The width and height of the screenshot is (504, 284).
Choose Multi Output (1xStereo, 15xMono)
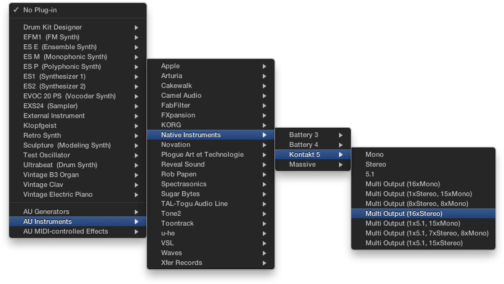coord(423,194)
